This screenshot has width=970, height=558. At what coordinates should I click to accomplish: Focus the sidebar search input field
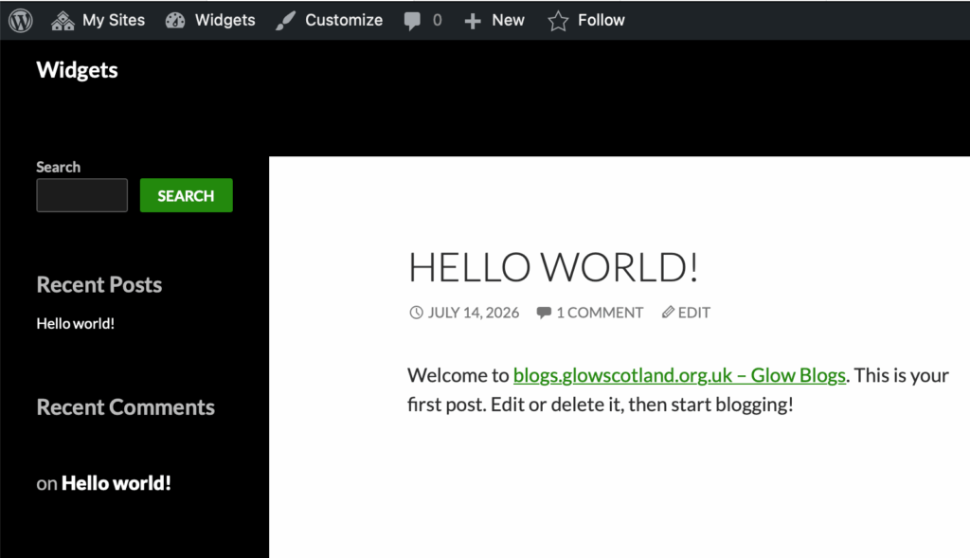(x=82, y=195)
